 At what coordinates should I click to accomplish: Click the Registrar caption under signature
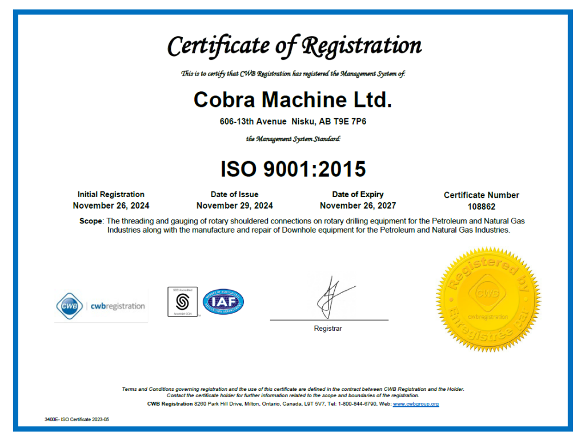tap(328, 329)
